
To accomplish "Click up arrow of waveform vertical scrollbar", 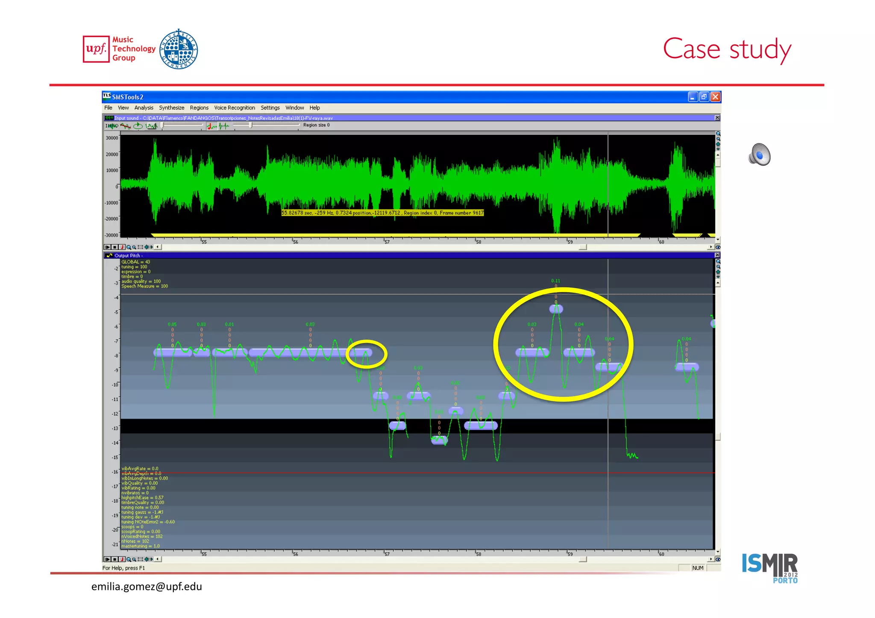I will (718, 155).
